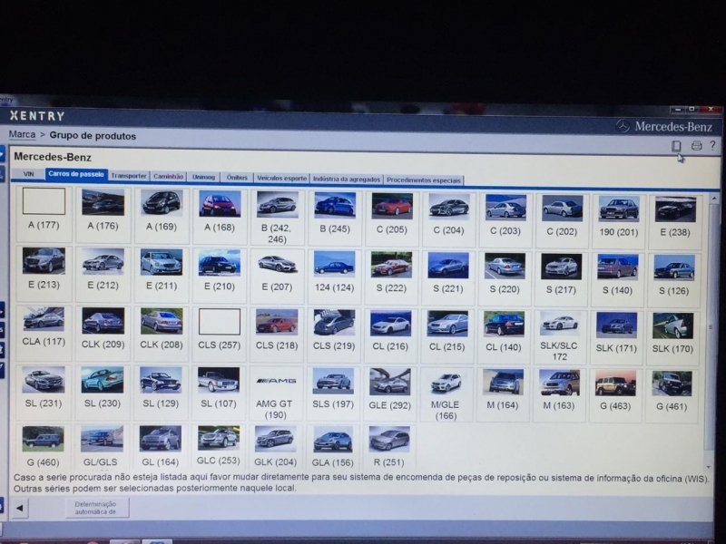Select the GLC (253) model series
This screenshot has width=726, height=544.
(219, 447)
